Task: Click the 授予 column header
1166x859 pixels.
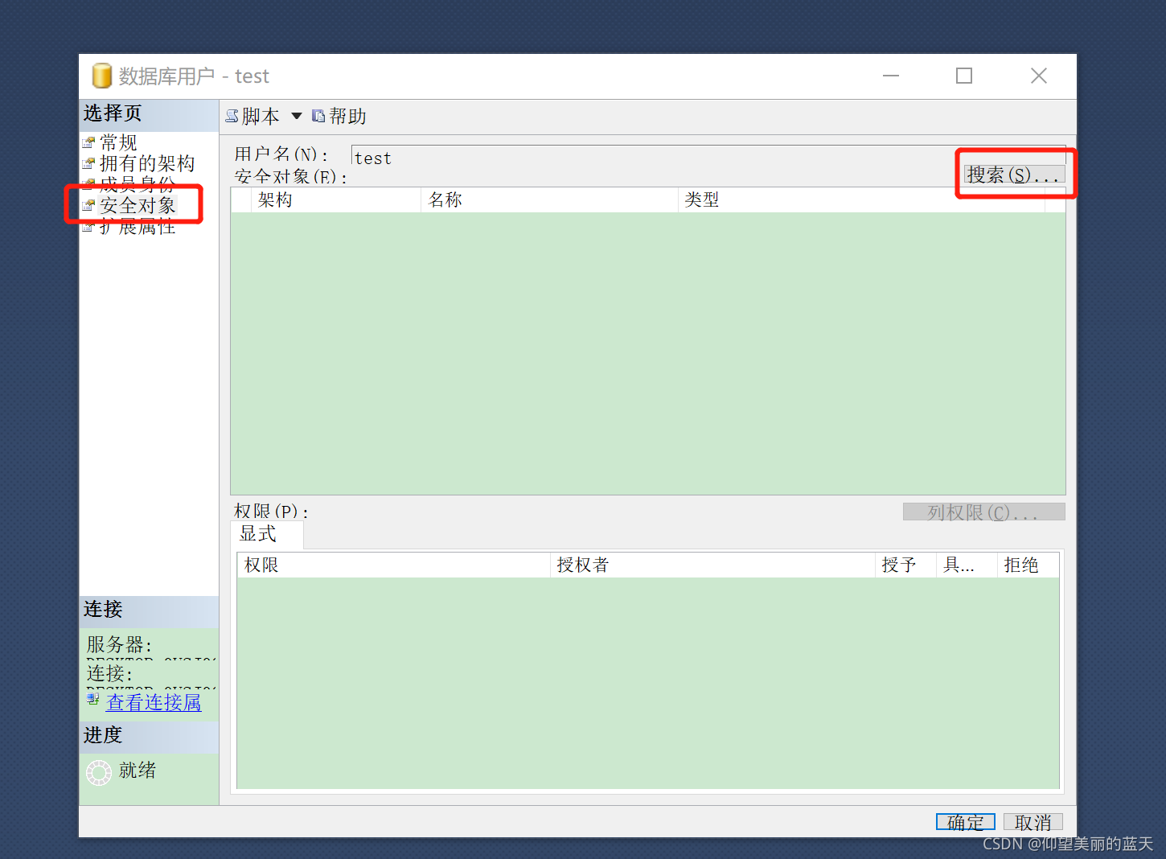Action: click(905, 565)
